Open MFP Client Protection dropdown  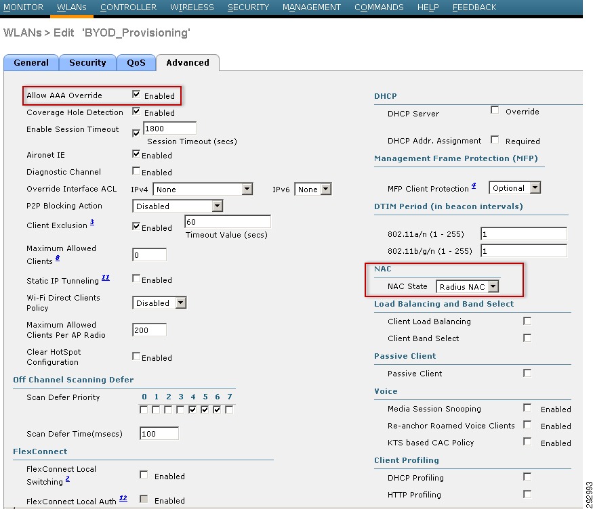[514, 188]
